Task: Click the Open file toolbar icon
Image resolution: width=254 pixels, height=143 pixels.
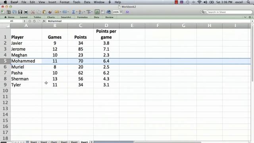Action: (x=14, y=12)
